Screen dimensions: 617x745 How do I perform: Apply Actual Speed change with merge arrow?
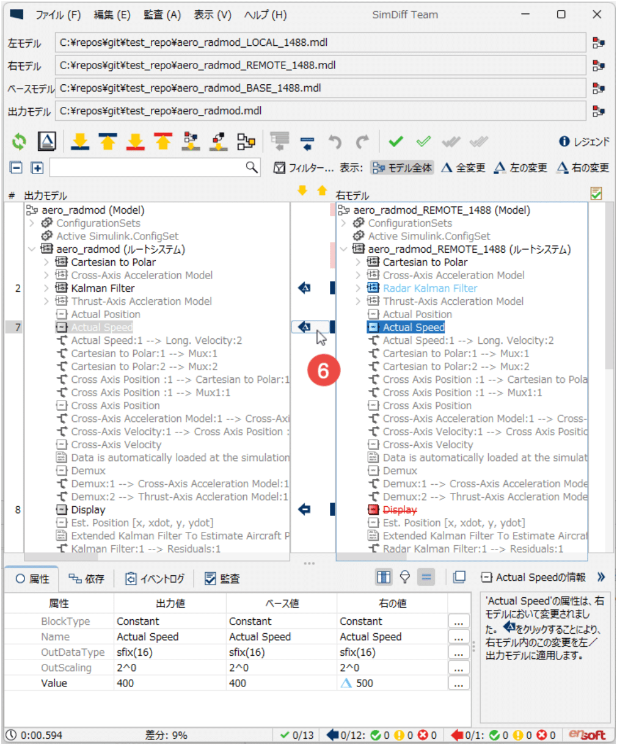coord(305,327)
